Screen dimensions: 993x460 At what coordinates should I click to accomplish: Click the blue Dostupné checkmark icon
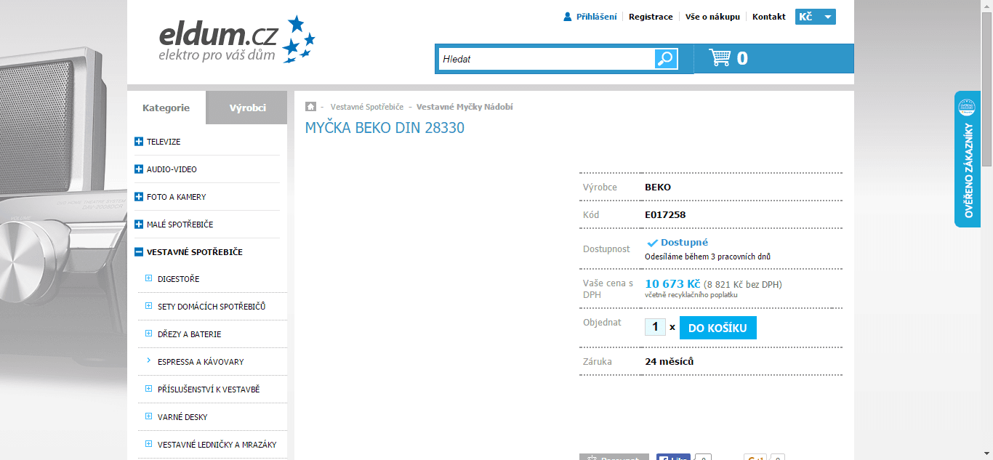(652, 243)
